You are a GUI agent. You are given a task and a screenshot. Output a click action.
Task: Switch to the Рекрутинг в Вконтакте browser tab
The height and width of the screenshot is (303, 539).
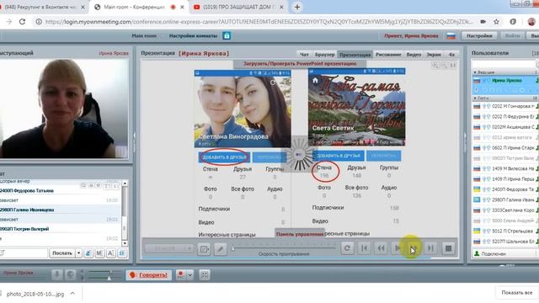(x=40, y=7)
